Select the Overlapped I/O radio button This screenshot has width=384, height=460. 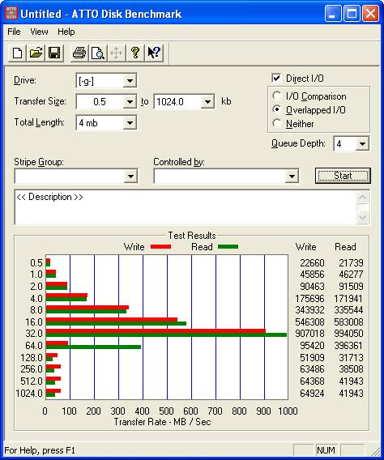(276, 109)
